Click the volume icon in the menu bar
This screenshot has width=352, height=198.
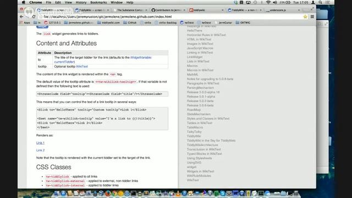pos(275,2)
